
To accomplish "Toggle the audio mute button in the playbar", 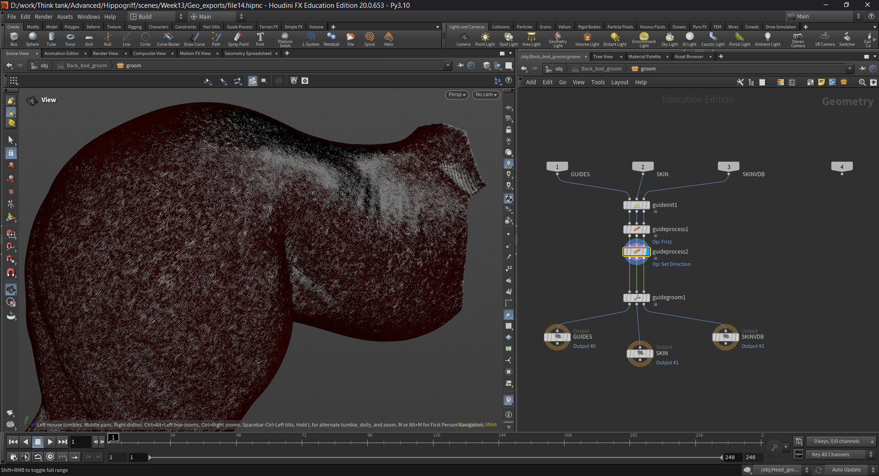I will pyautogui.click(x=26, y=457).
